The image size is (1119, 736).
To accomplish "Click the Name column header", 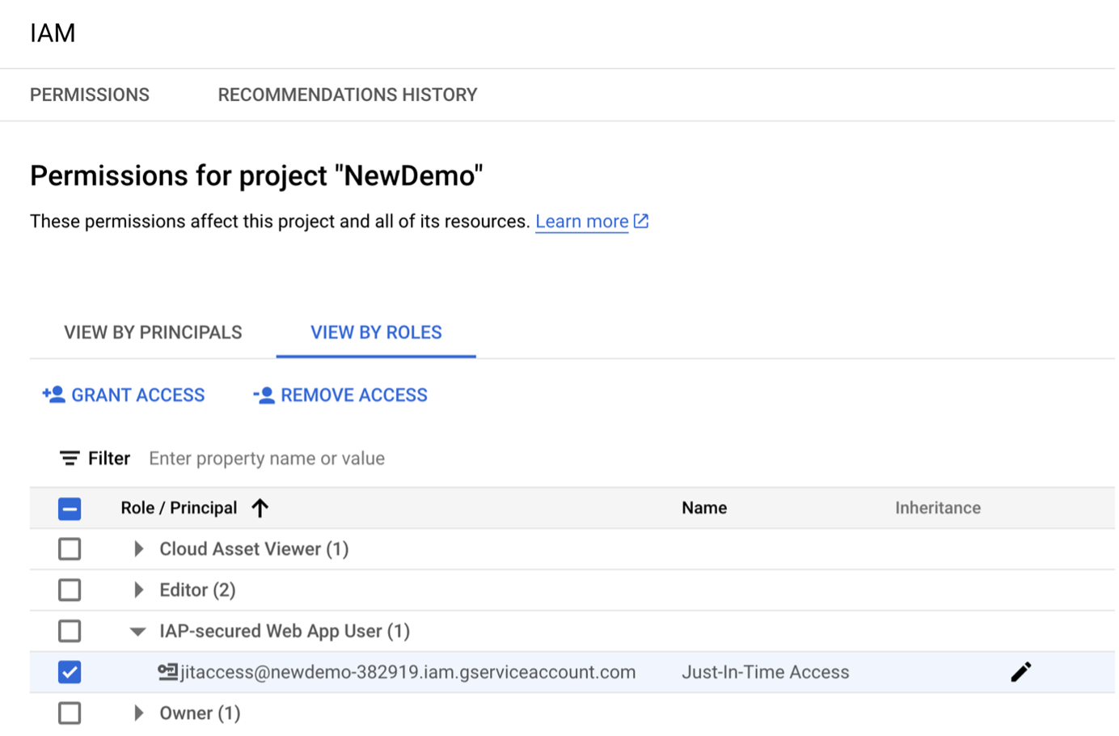I will point(704,508).
